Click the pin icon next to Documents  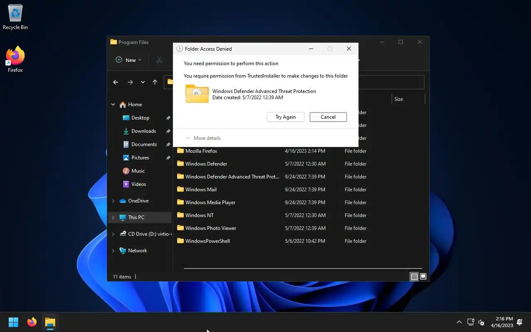168,145
